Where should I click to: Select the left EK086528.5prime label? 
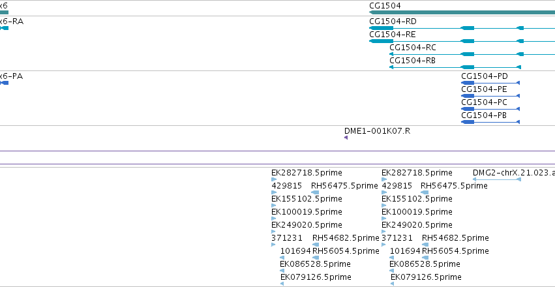(x=316, y=264)
